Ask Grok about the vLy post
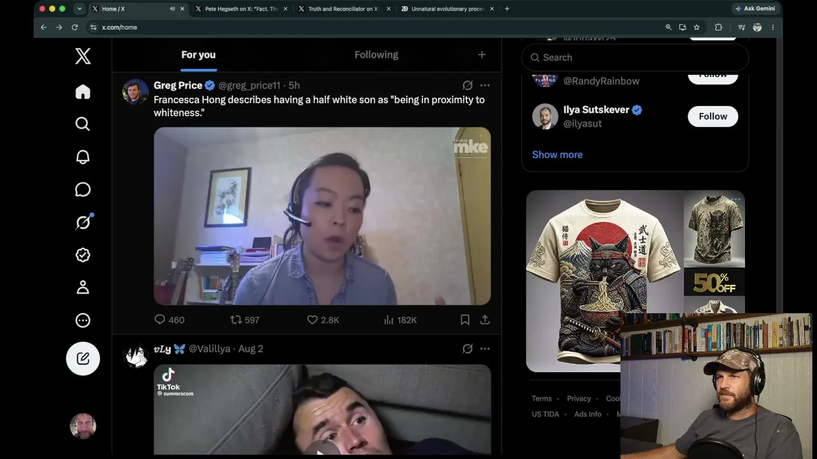Viewport: 817px width, 459px height. click(467, 349)
